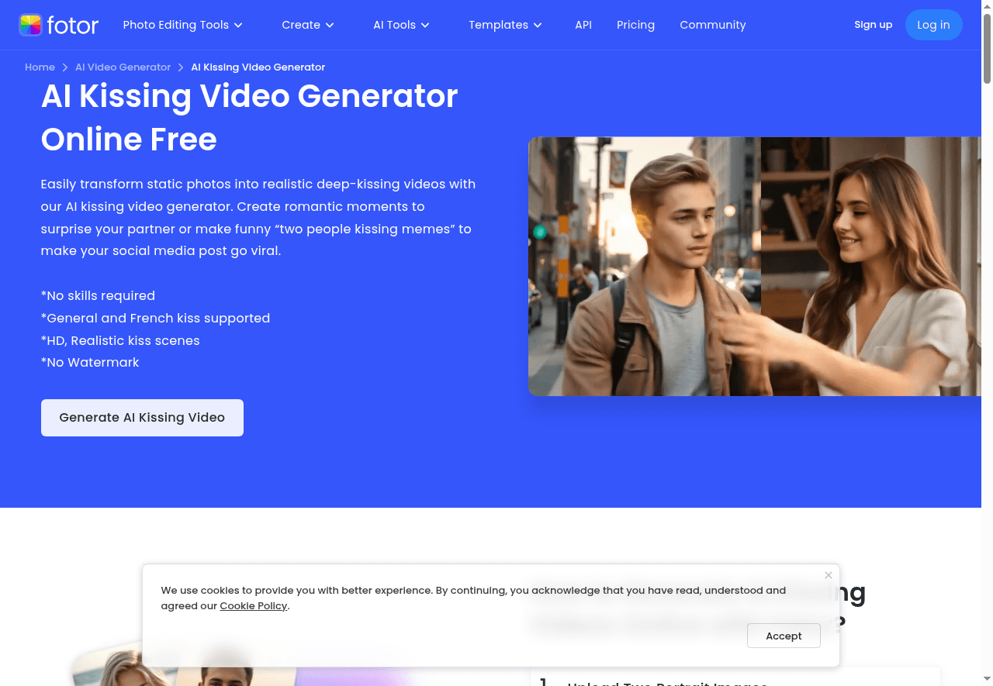Click the breadcrumb chevron after Home
Viewport: 993px width, 686px height.
coord(65,67)
